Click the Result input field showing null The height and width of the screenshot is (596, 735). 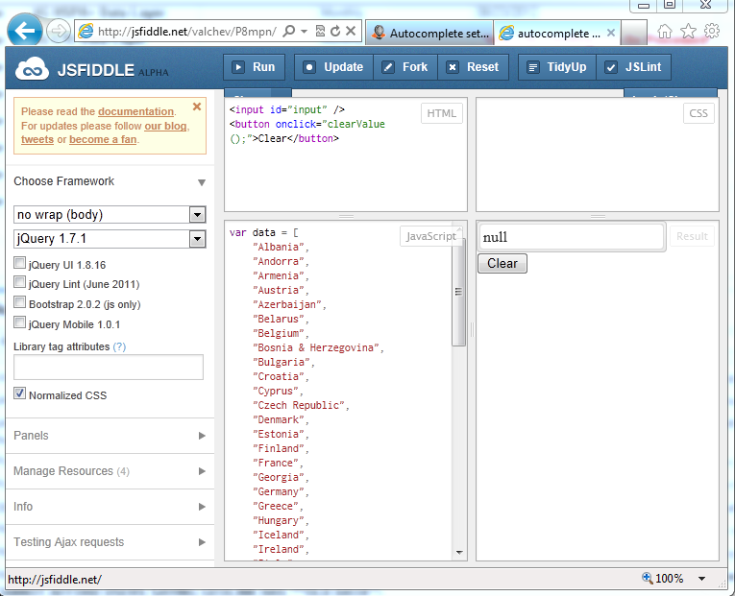572,237
